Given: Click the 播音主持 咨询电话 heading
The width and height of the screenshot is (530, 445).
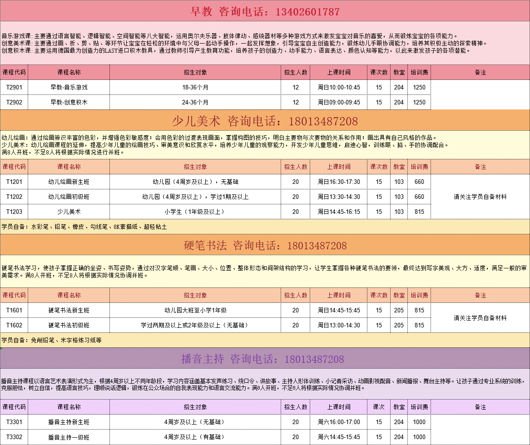Looking at the screenshot, I should (x=265, y=359).
